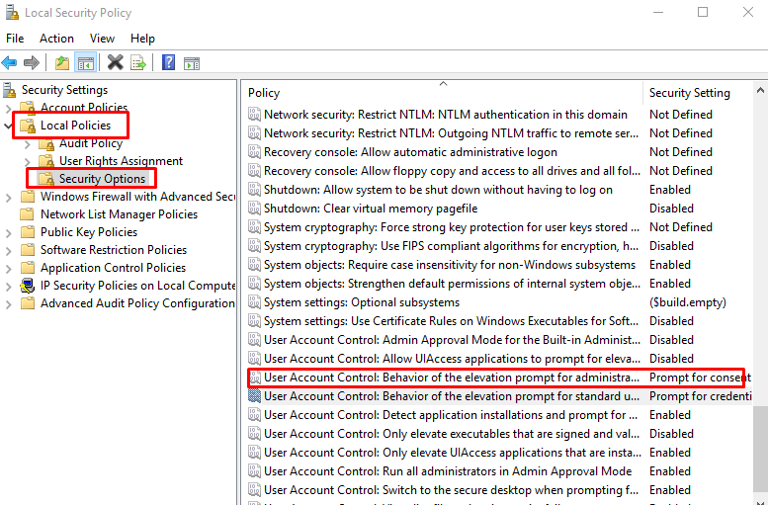Click icon beside 'Shutdown: Clear virtual memory pagefile'
The height and width of the screenshot is (505, 768).
254,209
